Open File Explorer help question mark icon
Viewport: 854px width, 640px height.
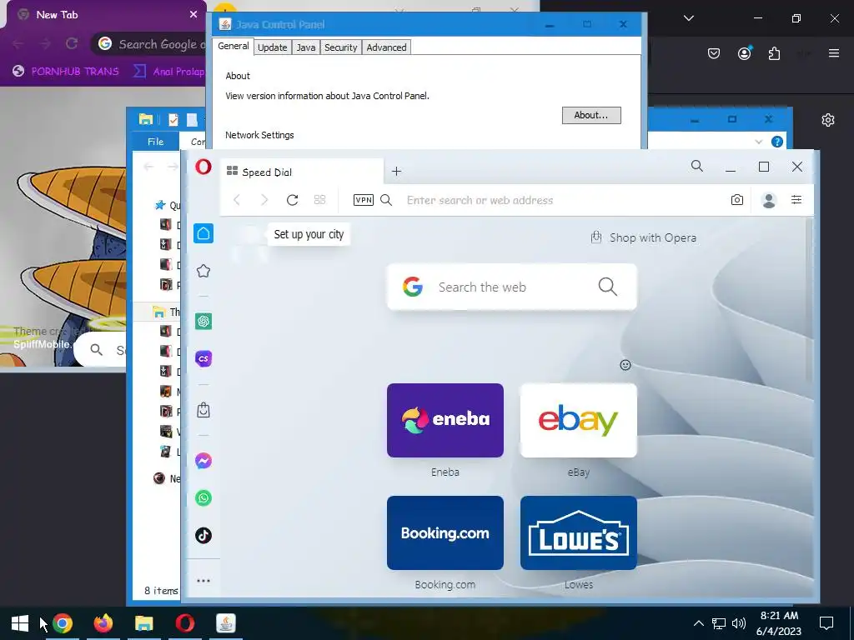coord(777,142)
